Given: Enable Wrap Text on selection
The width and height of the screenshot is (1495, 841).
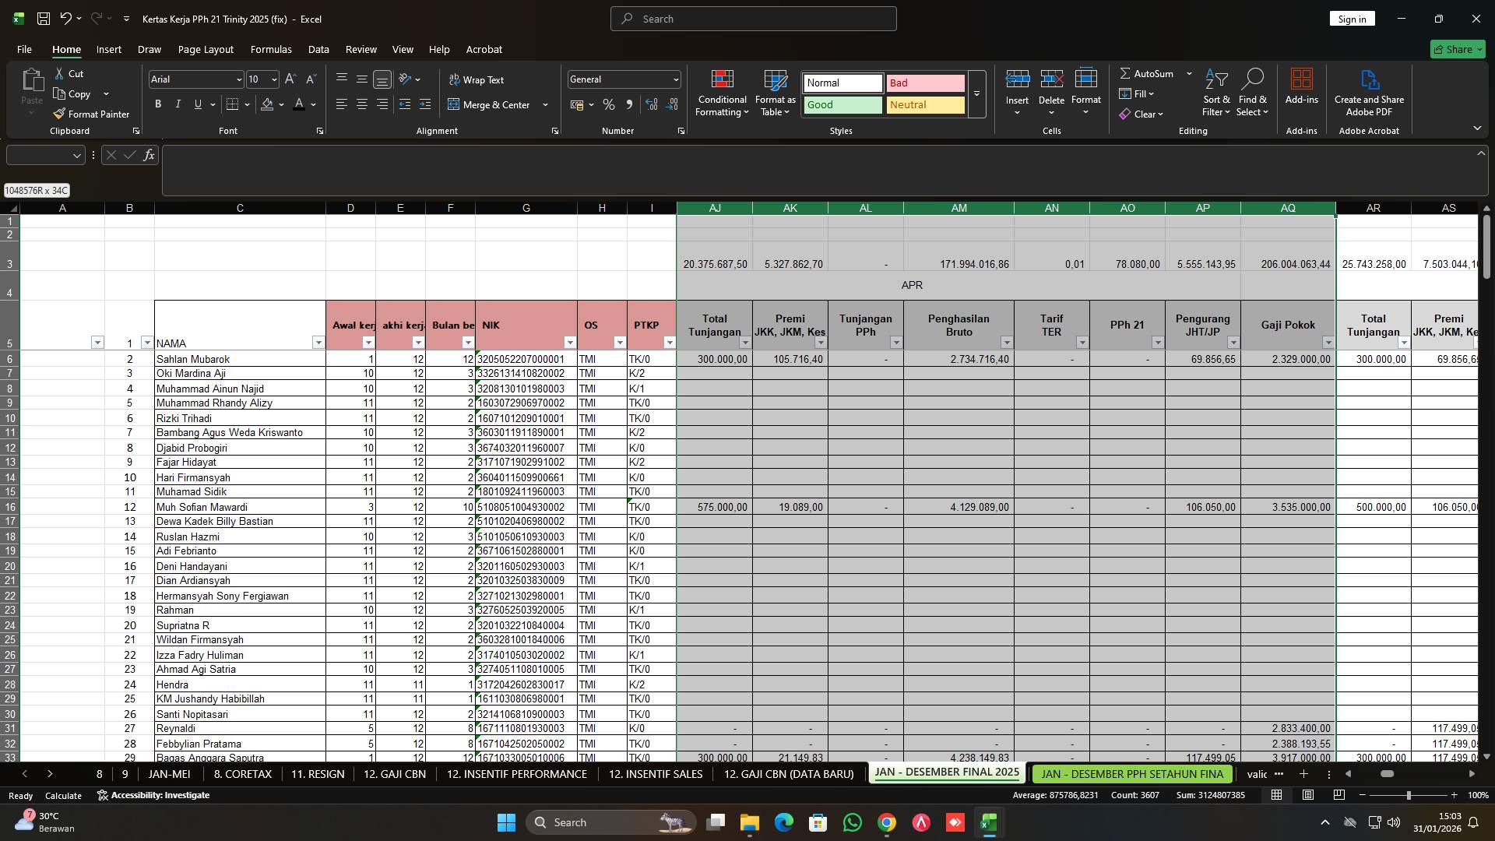Looking at the screenshot, I should pos(479,79).
